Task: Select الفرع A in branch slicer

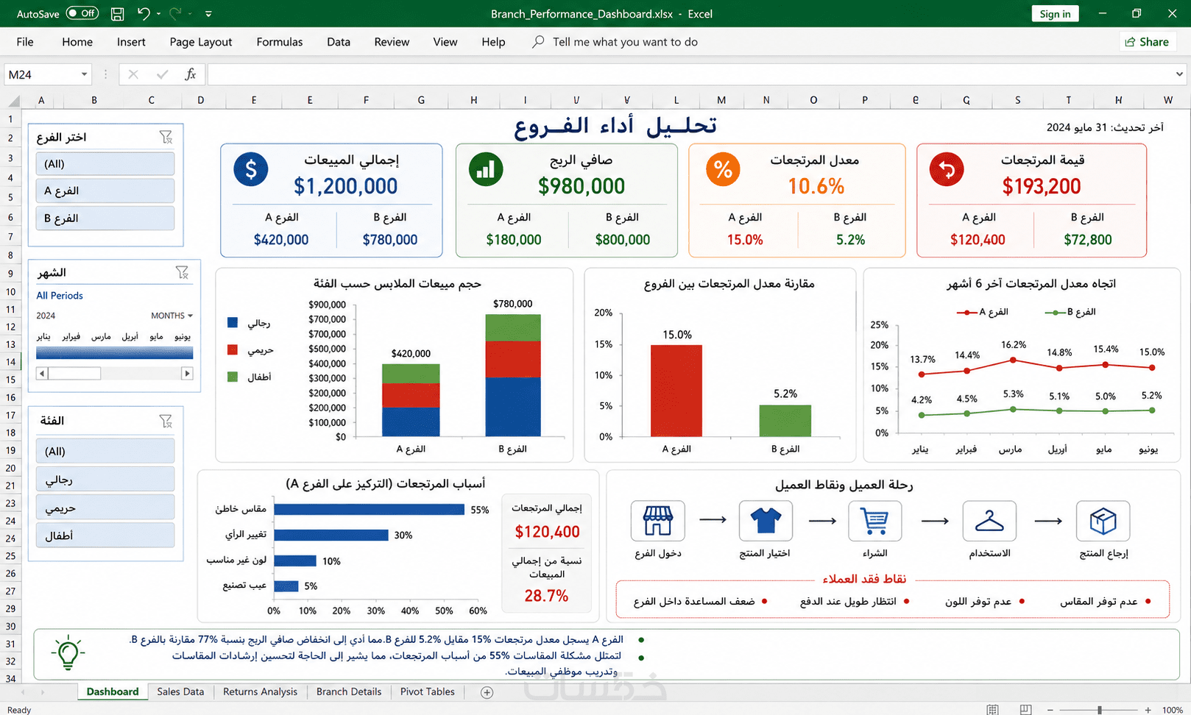Action: coord(105,191)
